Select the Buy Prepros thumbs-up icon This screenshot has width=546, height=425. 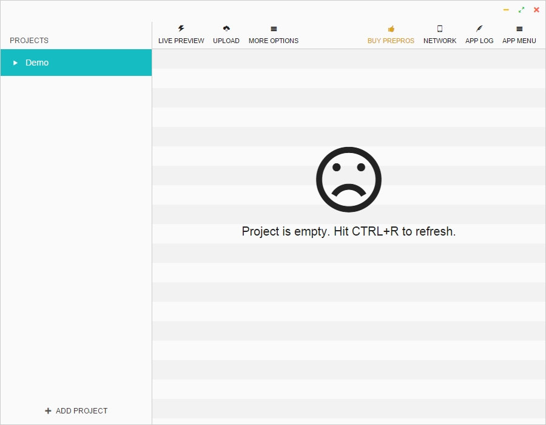(391, 28)
